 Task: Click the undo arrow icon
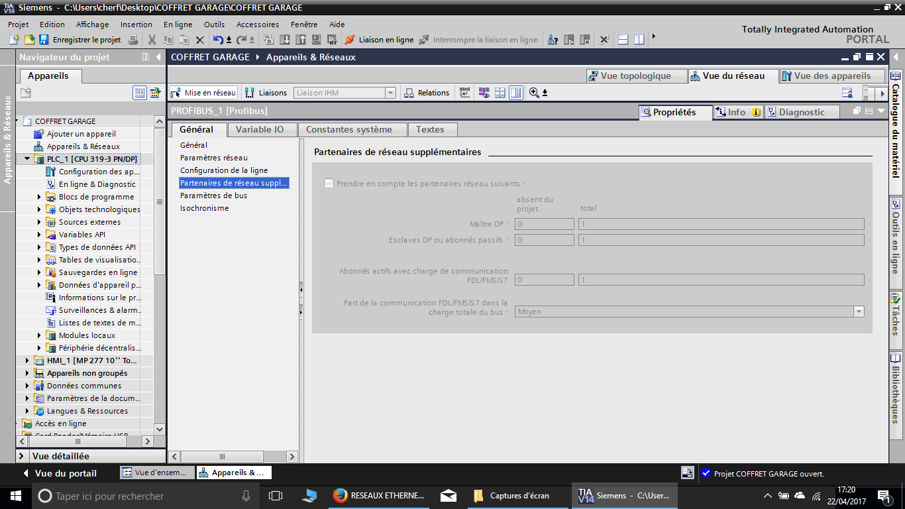[218, 40]
